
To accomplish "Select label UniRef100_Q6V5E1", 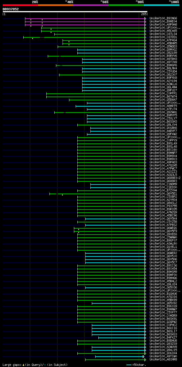I will pyautogui.click(x=163, y=194).
